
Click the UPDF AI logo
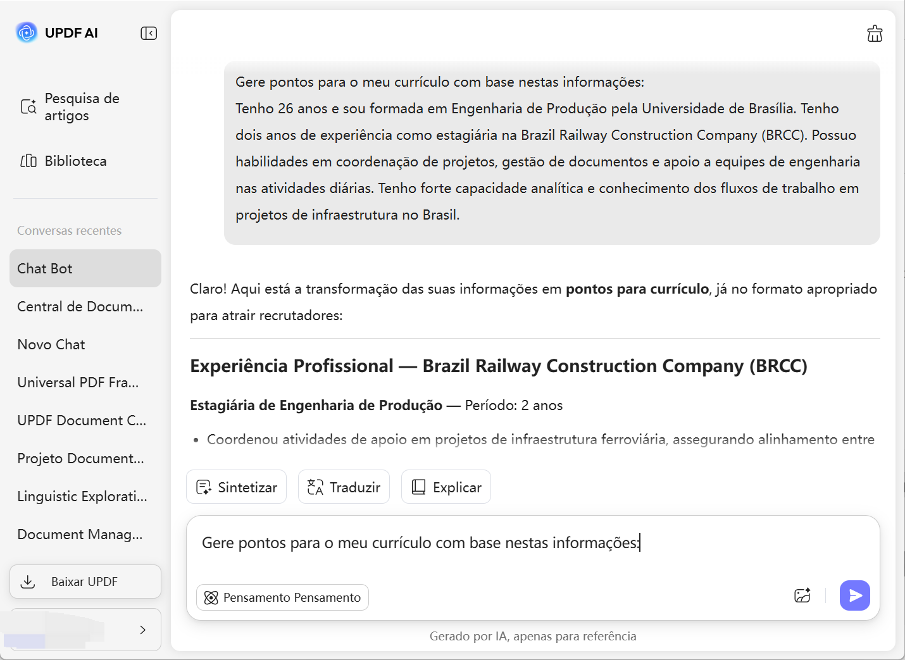[27, 32]
